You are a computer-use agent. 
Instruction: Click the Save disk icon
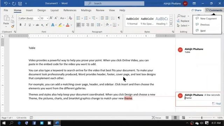[20, 3]
